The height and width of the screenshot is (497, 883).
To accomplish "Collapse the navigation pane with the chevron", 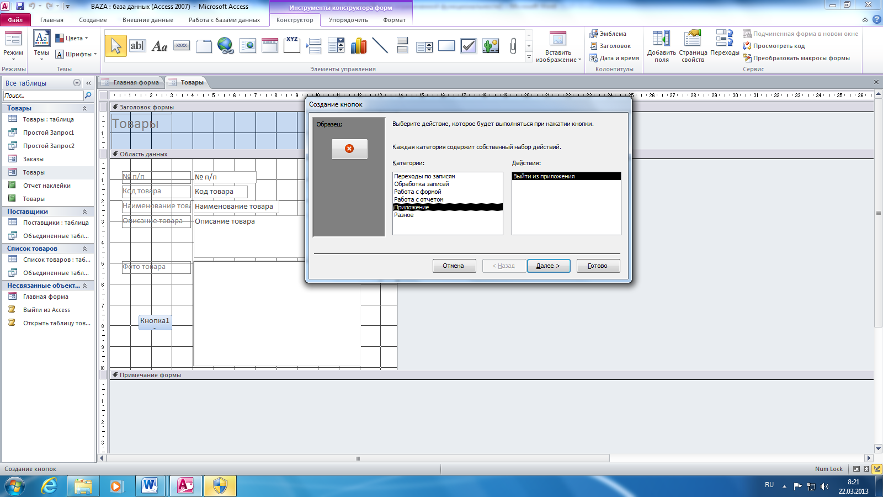I will point(88,83).
